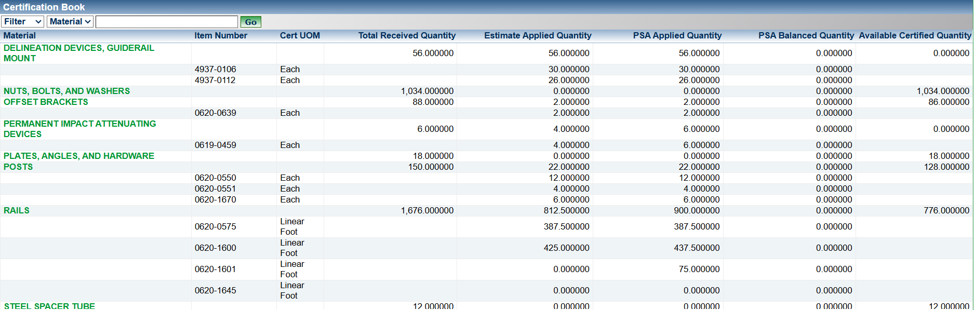Click available certified value 1,034.000000
The width and height of the screenshot is (975, 310).
tap(943, 91)
